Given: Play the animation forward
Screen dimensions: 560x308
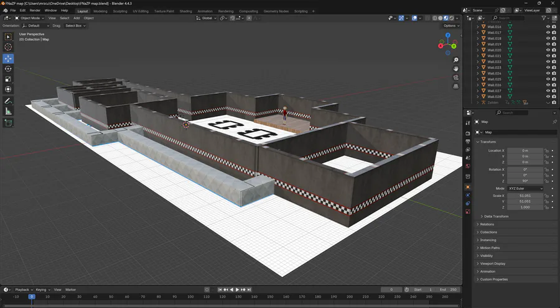Looking at the screenshot, I should click(238, 289).
